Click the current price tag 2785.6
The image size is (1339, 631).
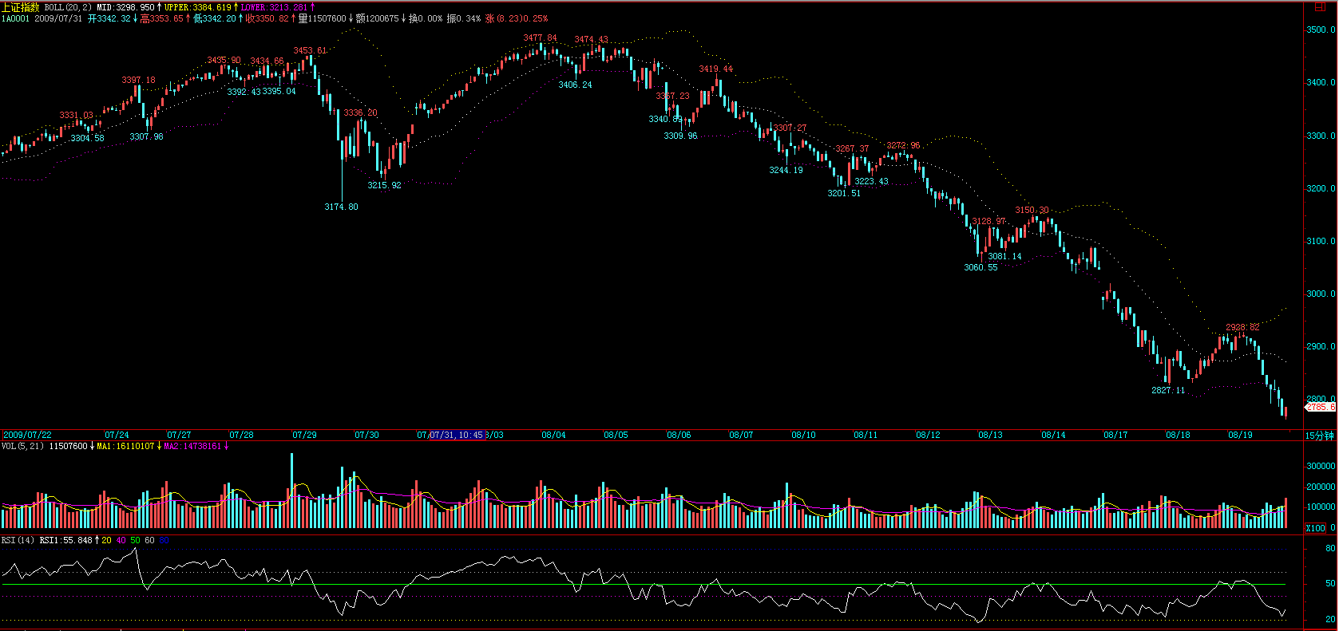pos(1321,407)
